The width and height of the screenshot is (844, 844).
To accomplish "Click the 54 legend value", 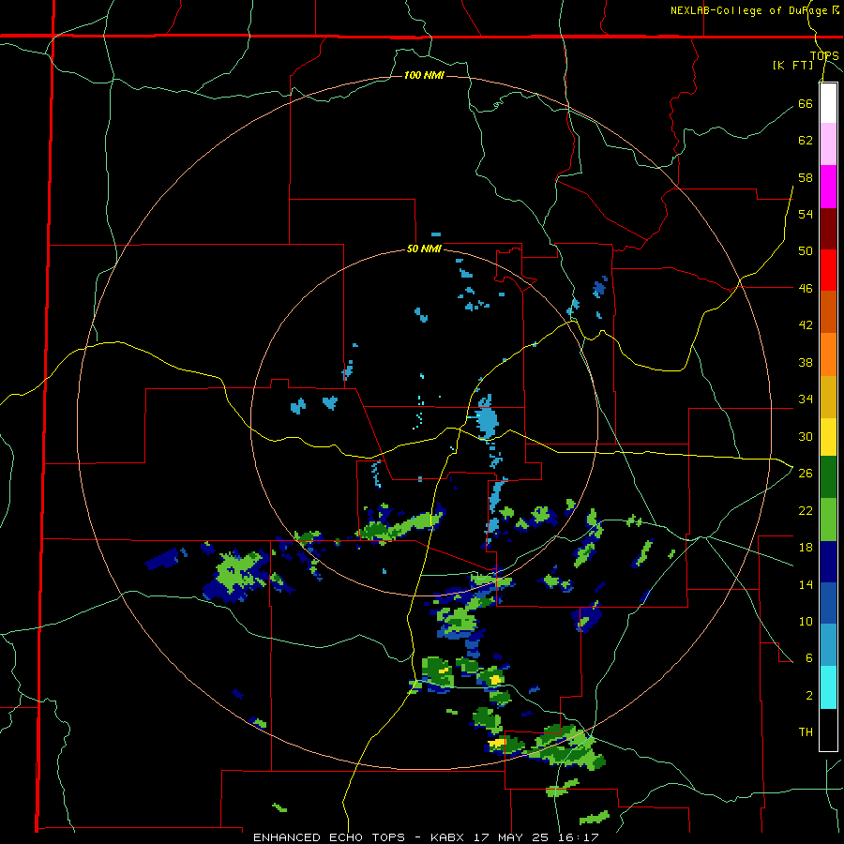I will point(806,214).
